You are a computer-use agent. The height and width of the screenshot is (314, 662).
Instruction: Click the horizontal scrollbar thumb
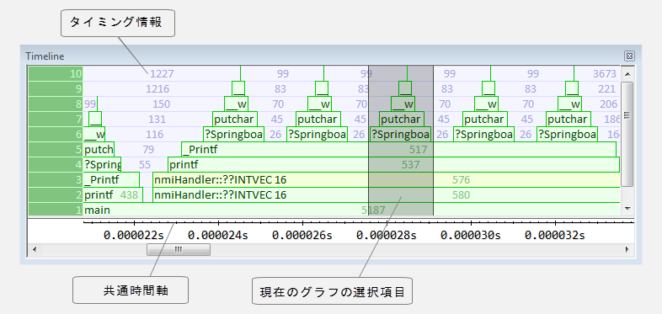(179, 249)
